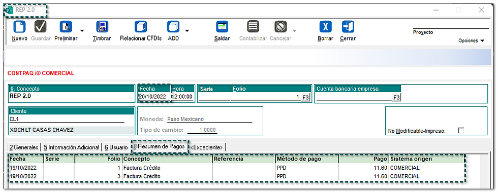Toggle the No Modificable-Impreso checkbox
Image resolution: width=498 pixels, height=193 pixels.
461,130
